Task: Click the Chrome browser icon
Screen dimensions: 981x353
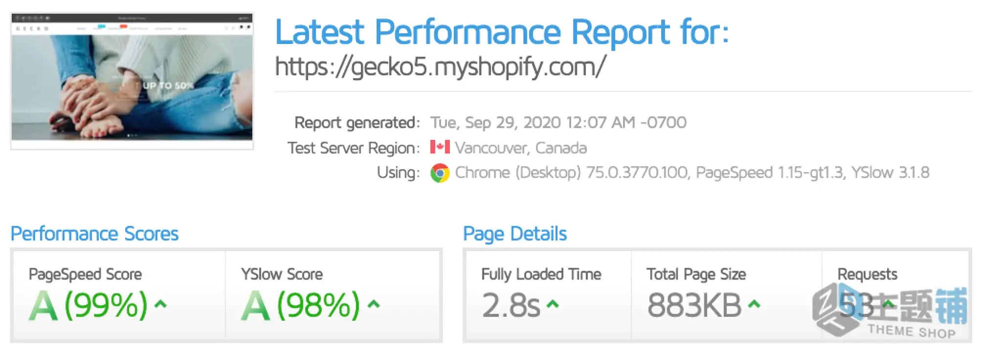Action: (x=440, y=173)
